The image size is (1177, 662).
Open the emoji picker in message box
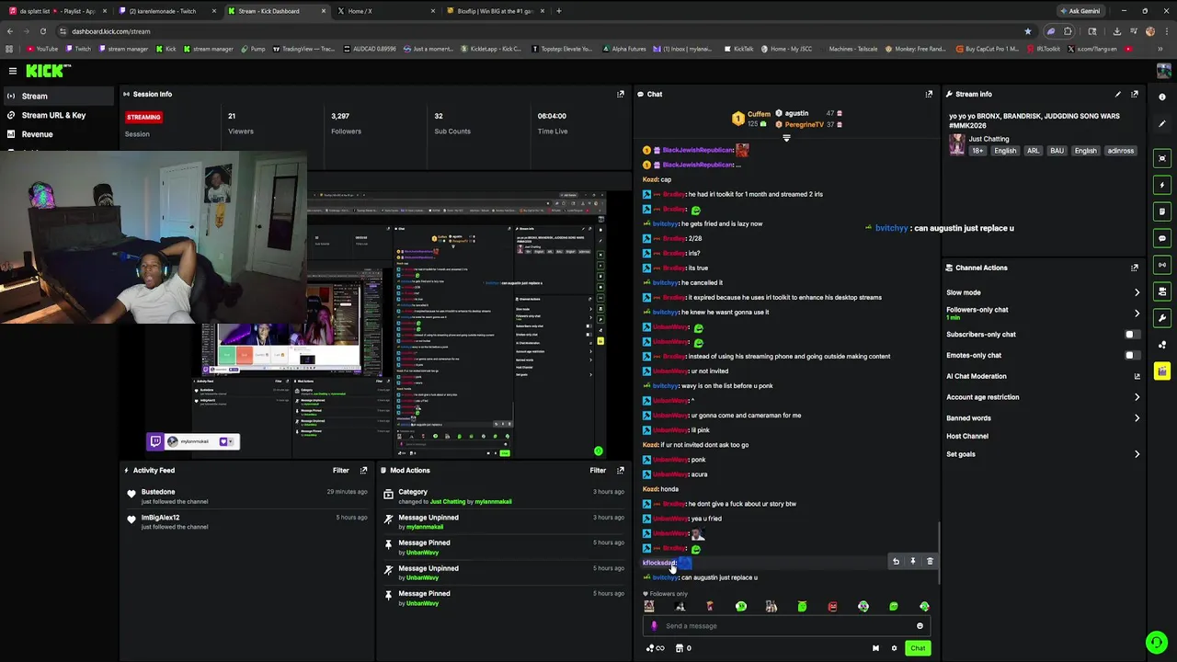[x=920, y=626]
